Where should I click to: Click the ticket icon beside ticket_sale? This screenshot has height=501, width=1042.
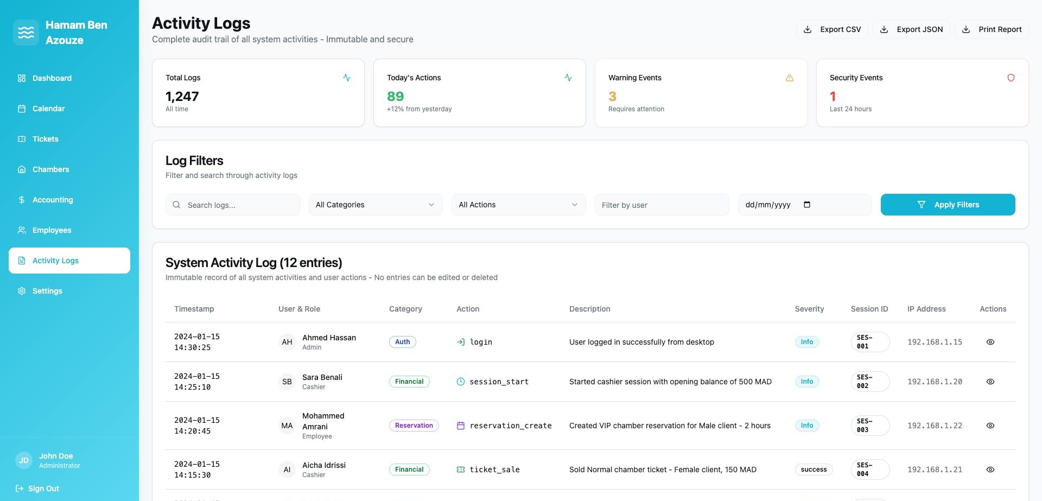461,470
